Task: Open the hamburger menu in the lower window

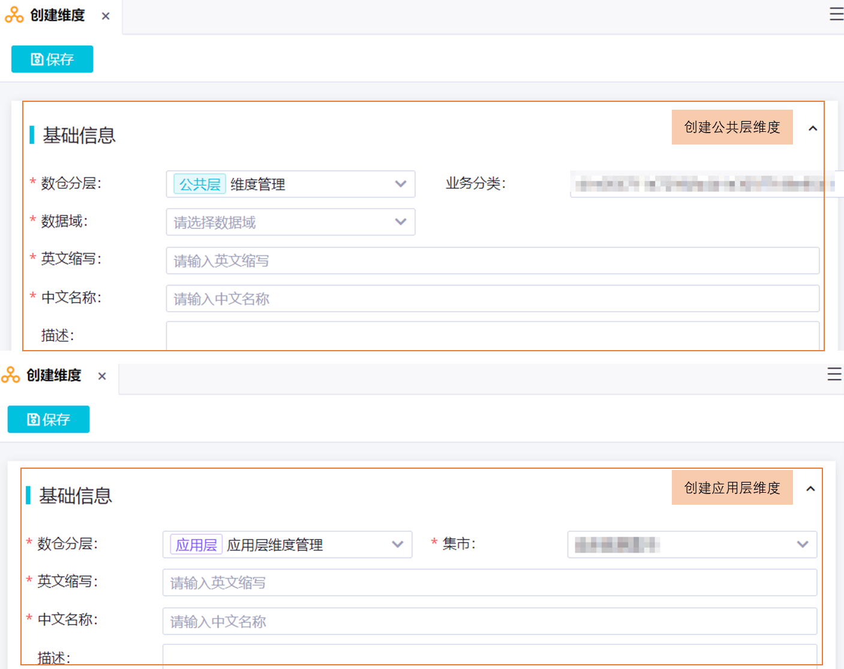Action: [834, 375]
